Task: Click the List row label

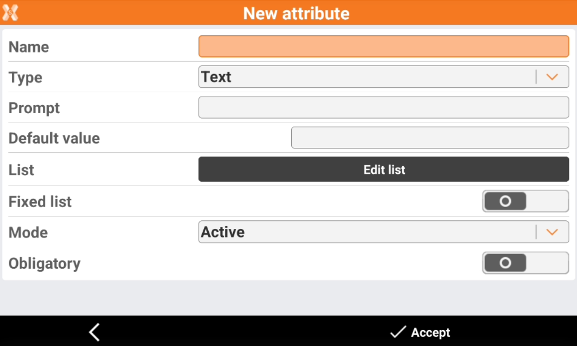Action: pyautogui.click(x=21, y=170)
